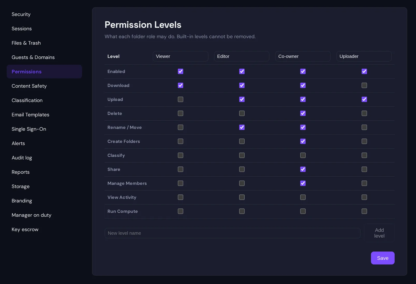
Task: Open Storage settings
Action: coord(44,186)
